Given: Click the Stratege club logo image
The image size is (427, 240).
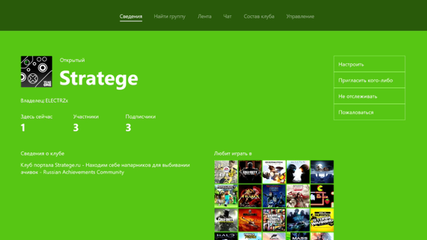Looking at the screenshot, I should 37,71.
